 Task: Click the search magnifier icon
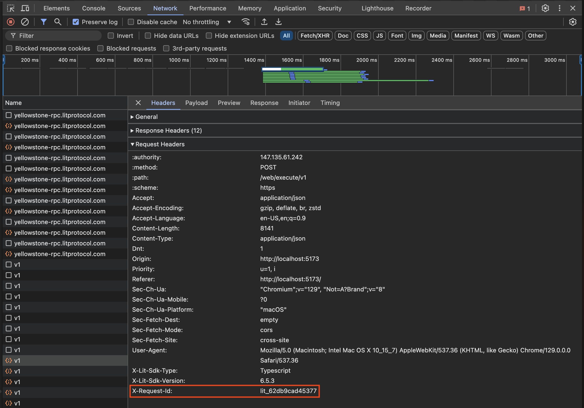pos(57,22)
